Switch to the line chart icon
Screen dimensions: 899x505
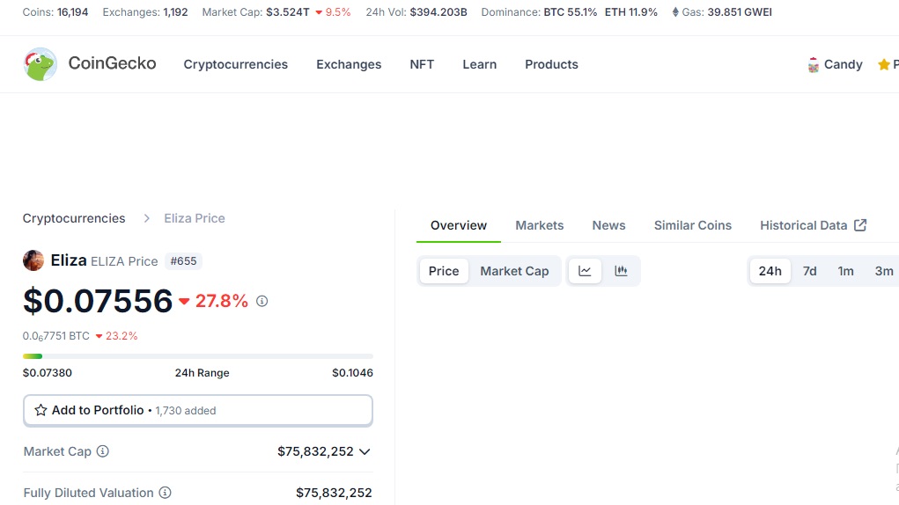coord(585,271)
